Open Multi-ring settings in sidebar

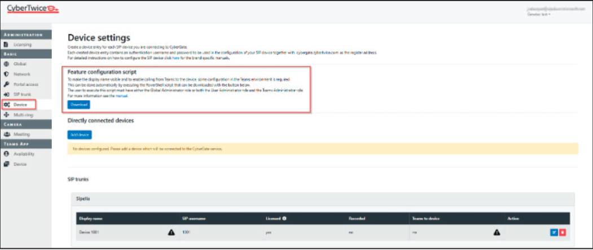(24, 115)
